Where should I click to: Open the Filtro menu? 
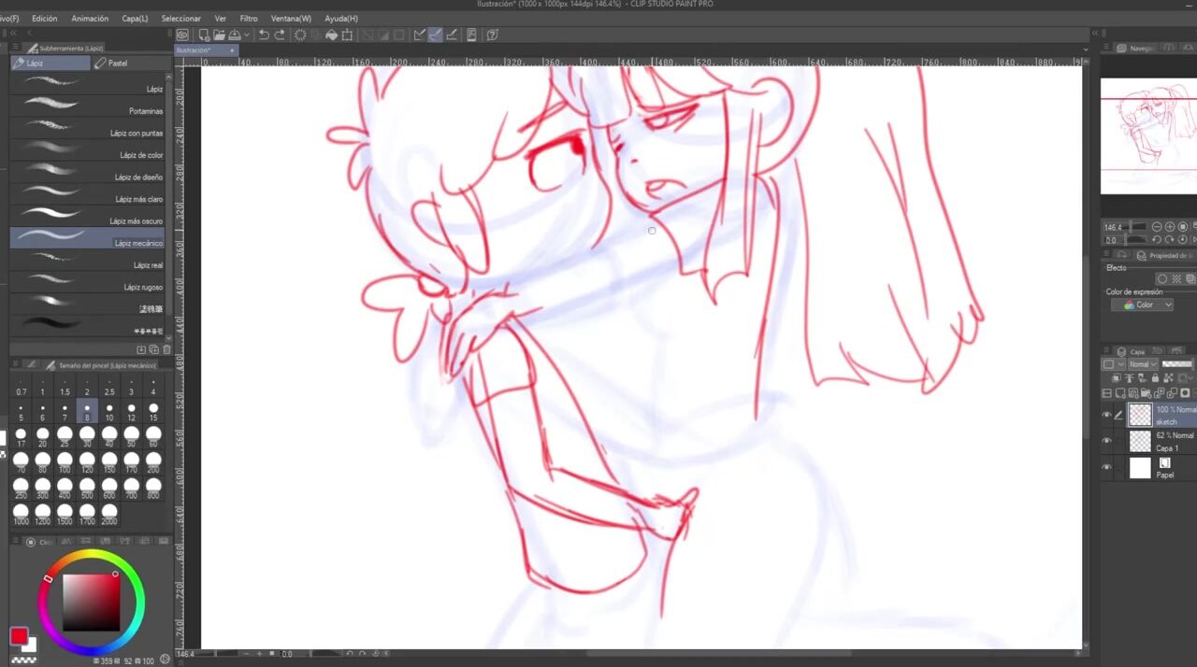(x=249, y=18)
